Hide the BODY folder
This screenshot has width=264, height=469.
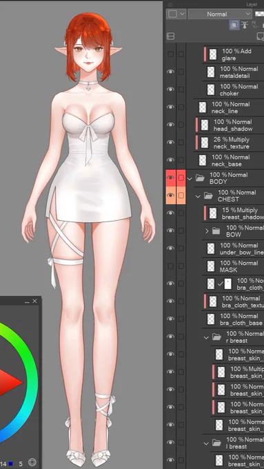(x=170, y=178)
